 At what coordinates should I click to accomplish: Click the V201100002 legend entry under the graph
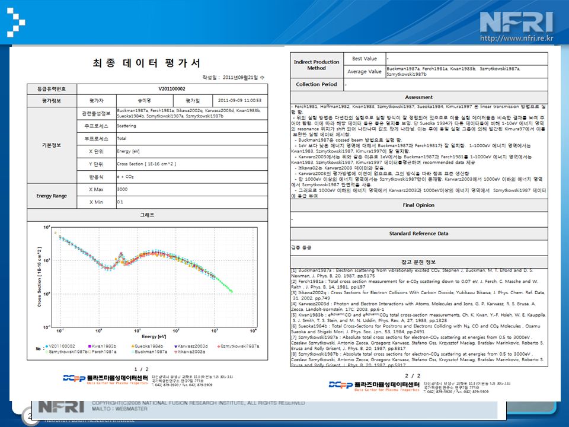click(x=60, y=346)
